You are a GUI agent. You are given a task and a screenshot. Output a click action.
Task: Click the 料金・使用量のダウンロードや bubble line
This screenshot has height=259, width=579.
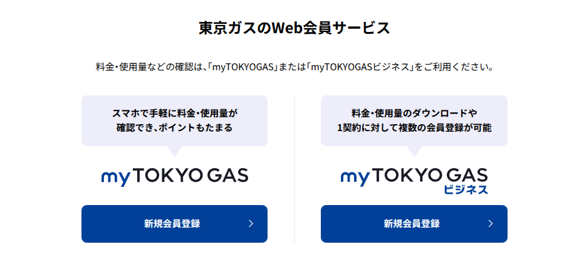(414, 114)
